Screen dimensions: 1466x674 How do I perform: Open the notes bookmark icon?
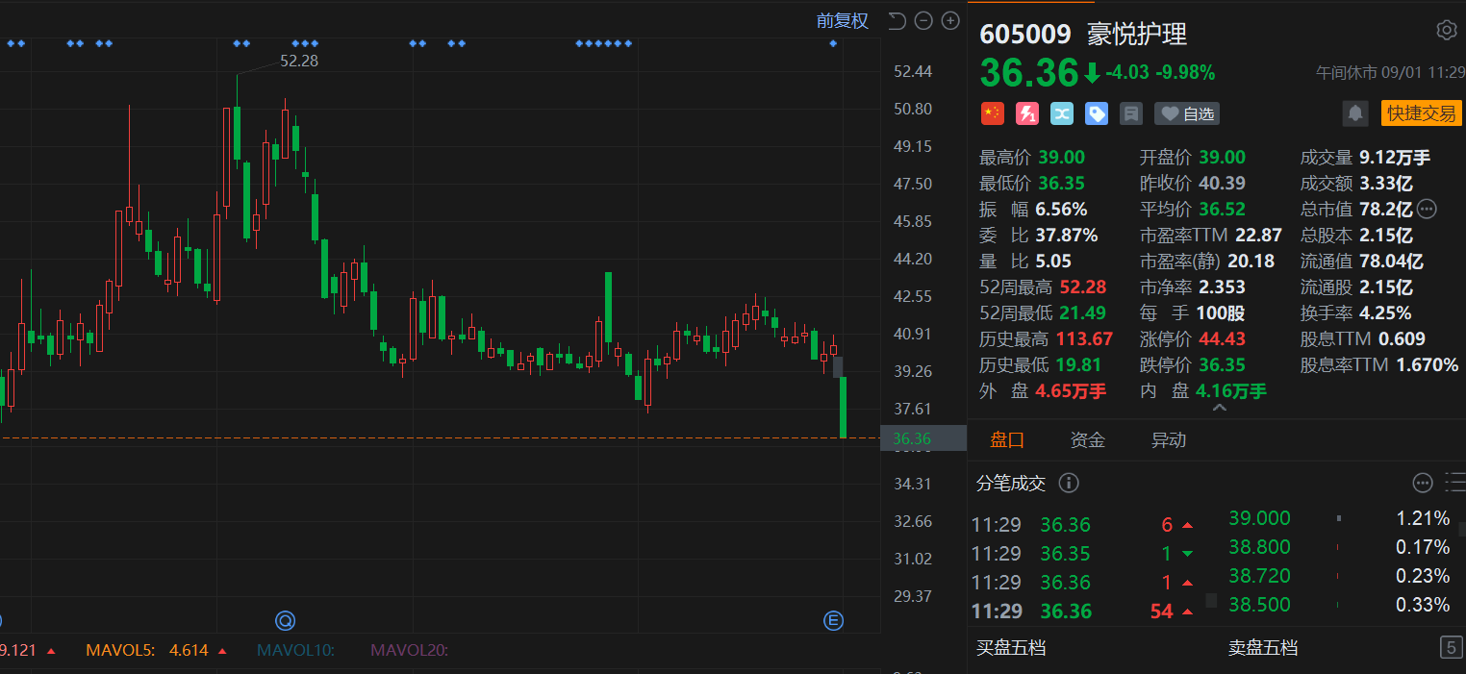[1131, 113]
